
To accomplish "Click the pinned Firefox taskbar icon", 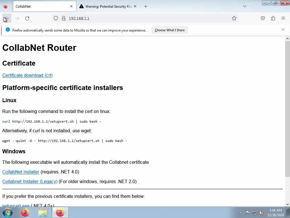I will 25,212.
